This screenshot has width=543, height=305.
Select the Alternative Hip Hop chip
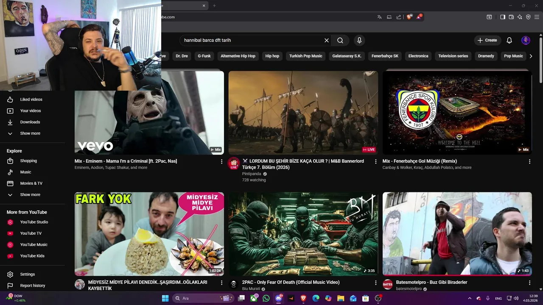coord(238,56)
